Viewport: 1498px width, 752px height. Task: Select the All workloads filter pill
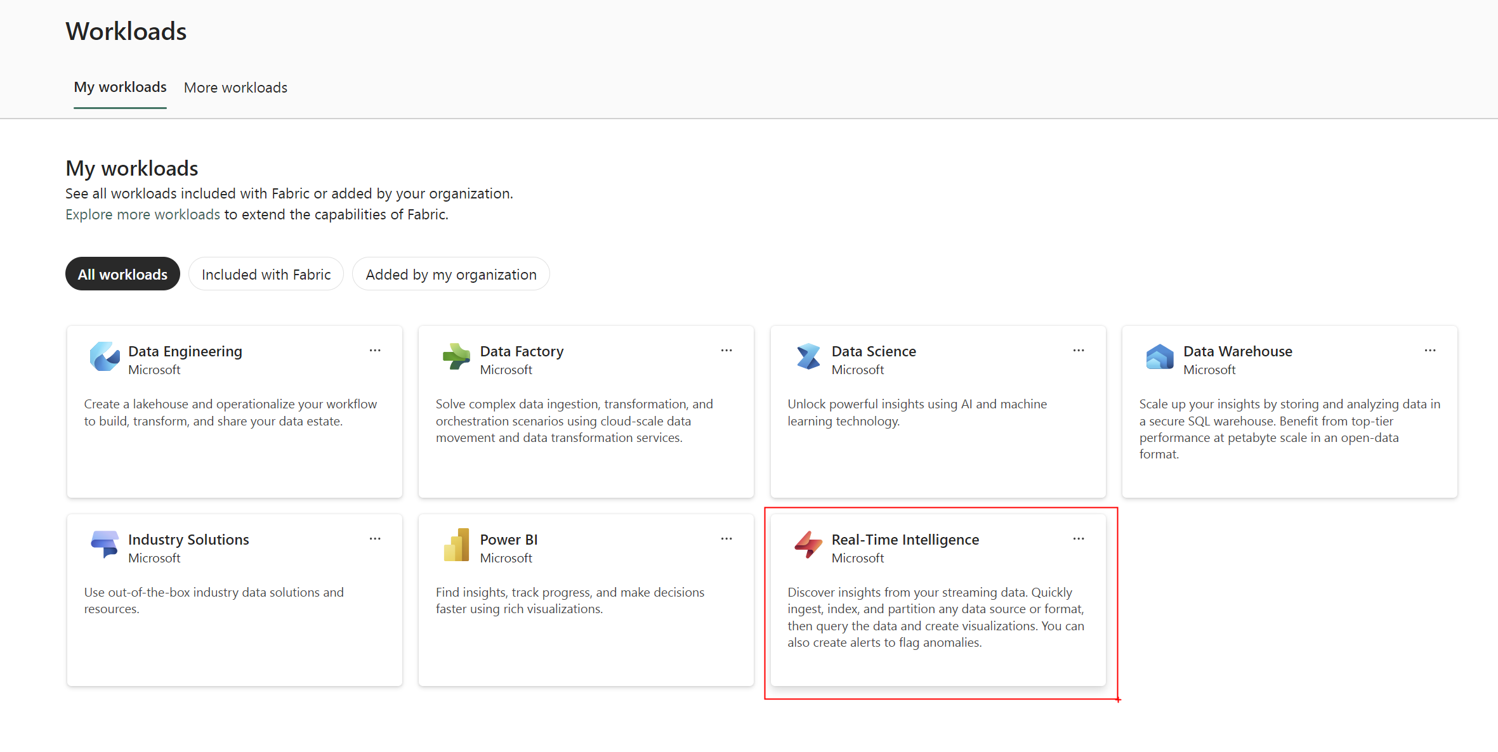(x=122, y=275)
